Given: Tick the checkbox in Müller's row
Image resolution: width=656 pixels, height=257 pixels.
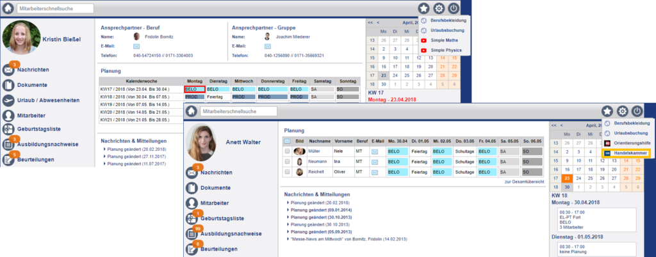Looking at the screenshot, I should 287,152.
